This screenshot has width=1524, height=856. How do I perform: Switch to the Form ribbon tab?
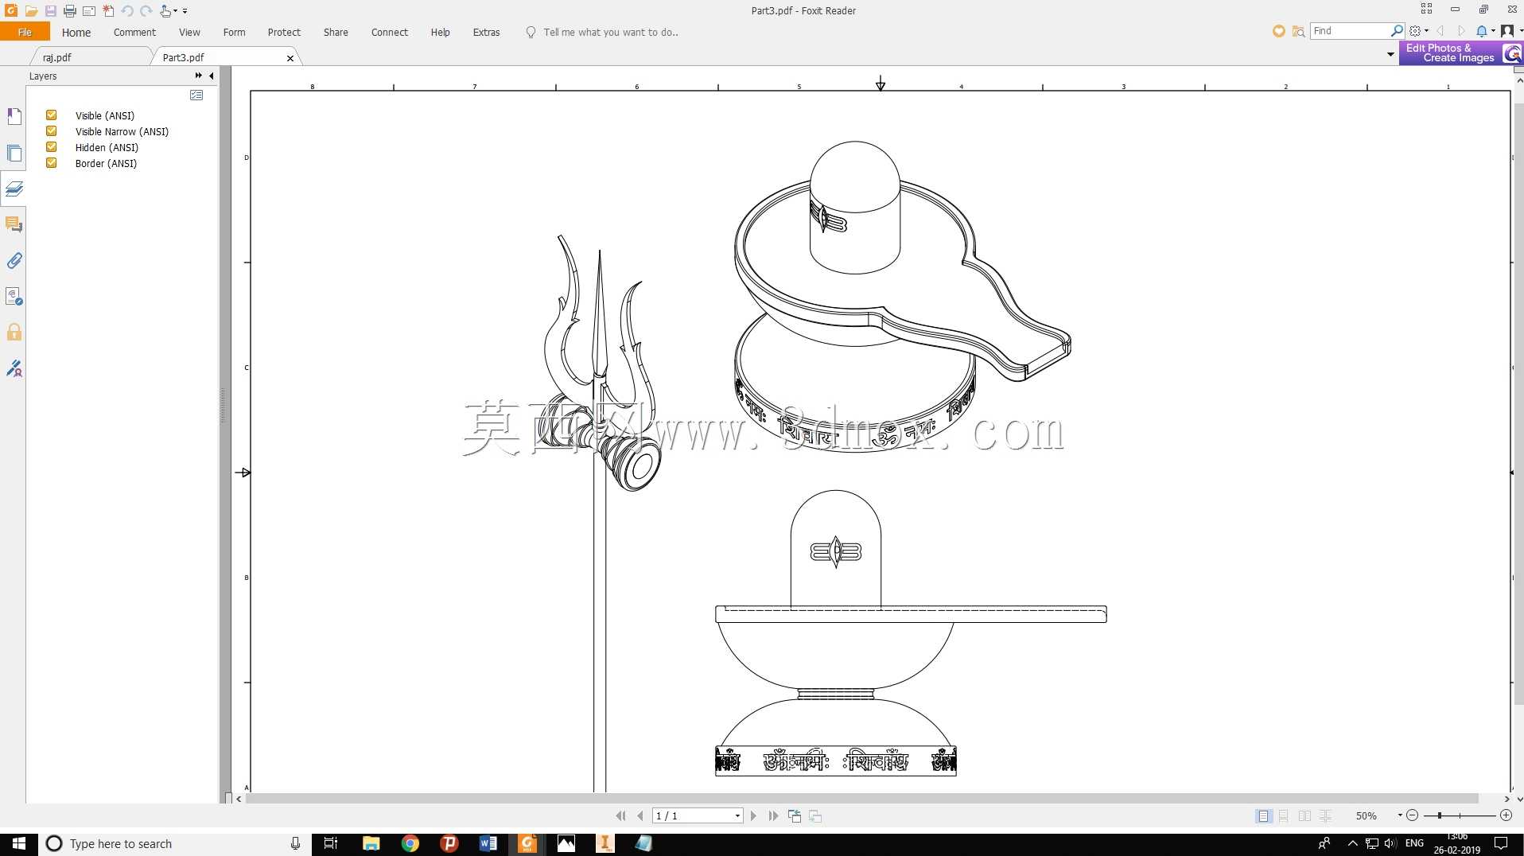(234, 33)
